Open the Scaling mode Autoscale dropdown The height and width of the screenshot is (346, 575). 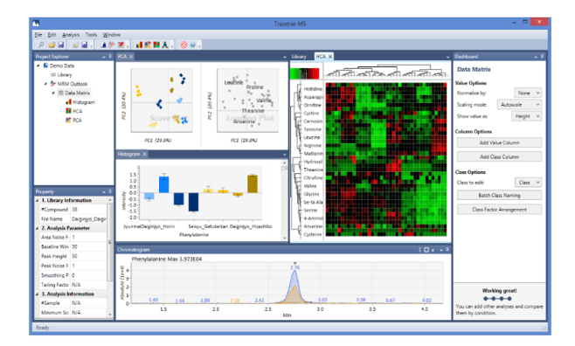point(519,105)
